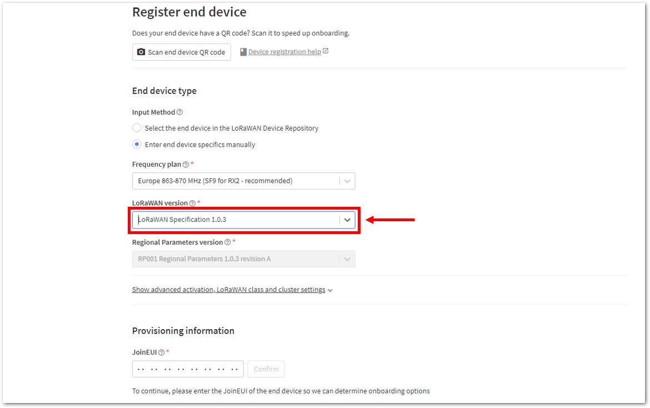
Task: Select the LoRaWAN Device Repository radio option
Action: [137, 128]
